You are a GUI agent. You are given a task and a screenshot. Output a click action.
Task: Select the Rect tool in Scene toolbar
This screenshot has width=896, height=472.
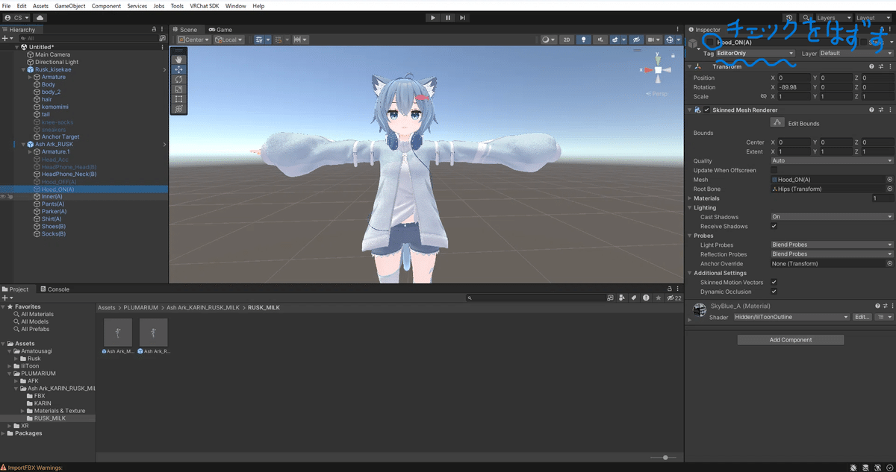(178, 98)
